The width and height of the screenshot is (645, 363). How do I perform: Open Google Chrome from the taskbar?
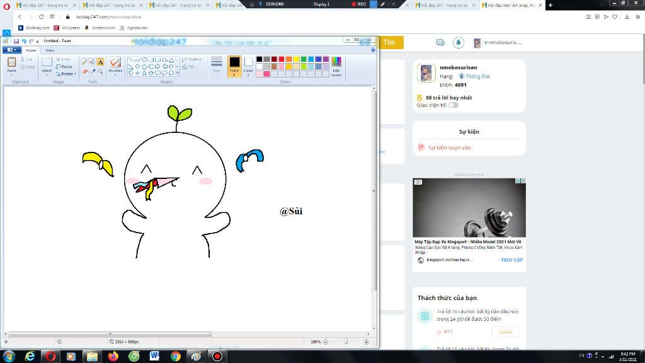(176, 356)
